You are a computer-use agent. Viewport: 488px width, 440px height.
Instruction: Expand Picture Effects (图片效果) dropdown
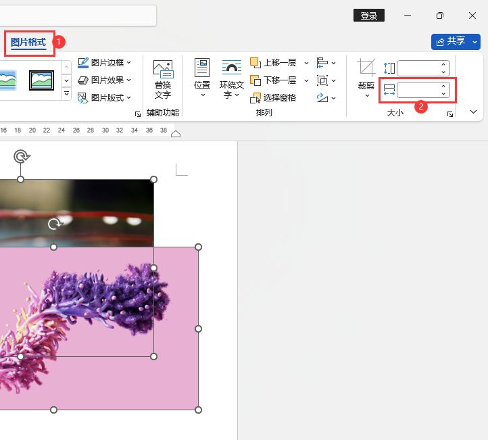pyautogui.click(x=128, y=80)
